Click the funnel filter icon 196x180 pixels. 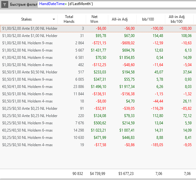tap(5, 5)
